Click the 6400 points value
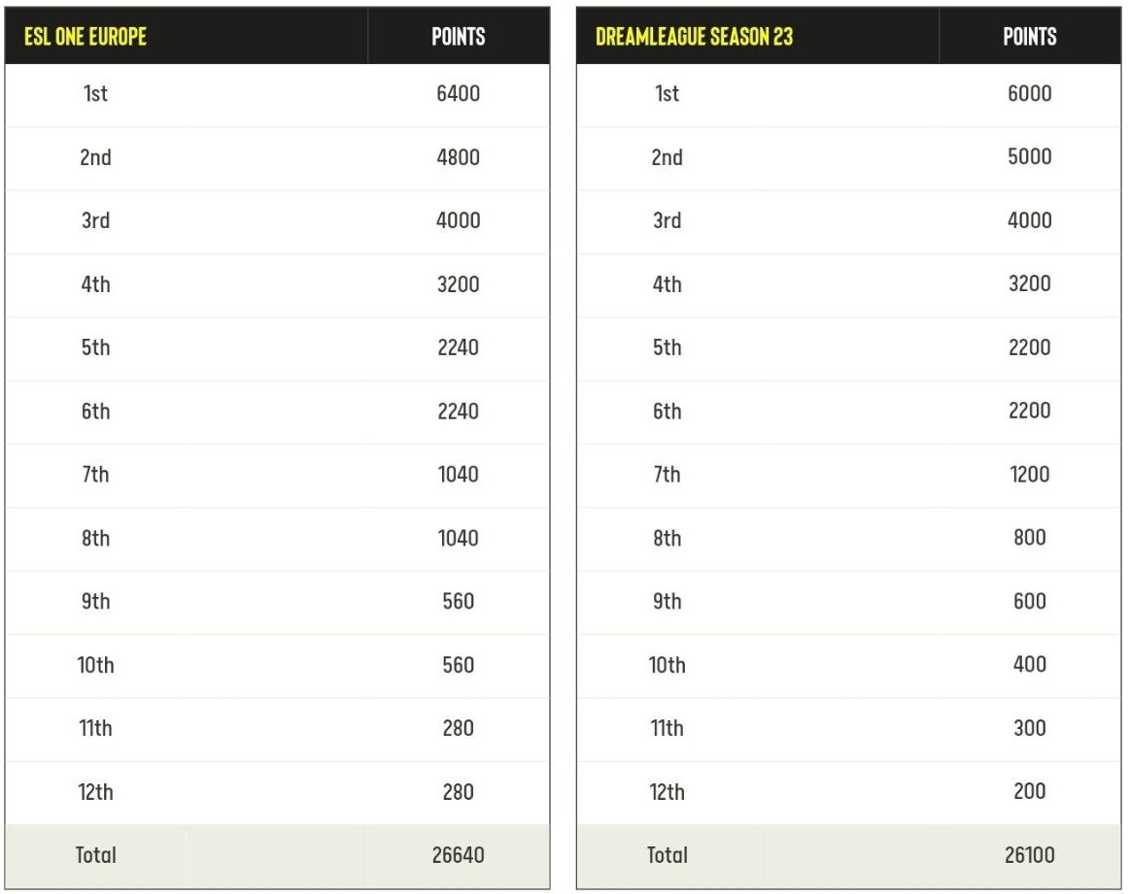The width and height of the screenshot is (1130, 894). 459,93
